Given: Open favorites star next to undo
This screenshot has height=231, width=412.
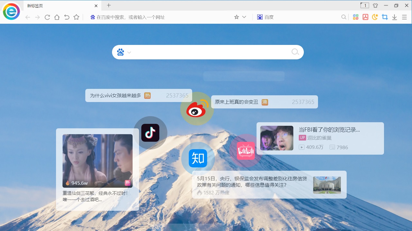Looking at the screenshot, I should 76,17.
